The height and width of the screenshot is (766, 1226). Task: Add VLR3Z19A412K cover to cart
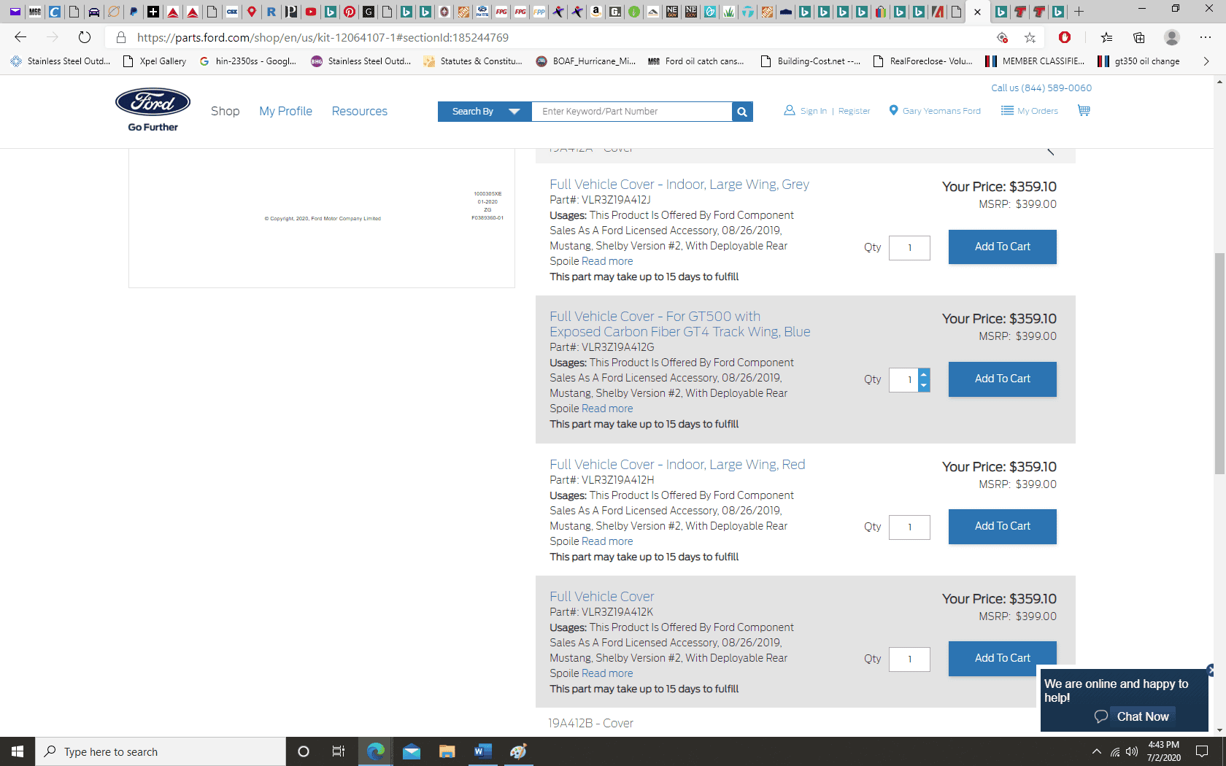coord(1002,658)
